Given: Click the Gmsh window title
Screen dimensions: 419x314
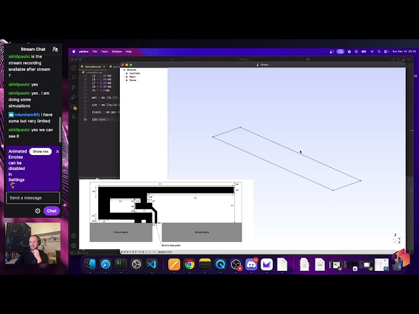Looking at the screenshot, I should 263,65.
